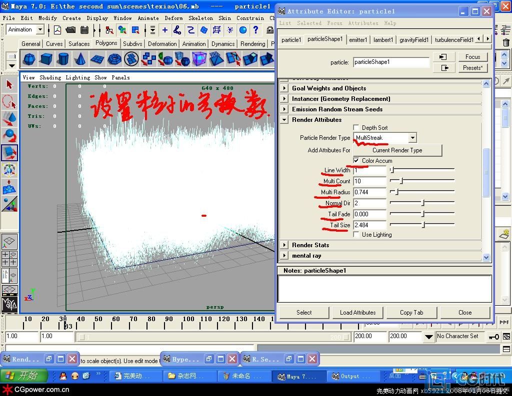Open the Dynamics shelf tab
The image size is (512, 396).
click(222, 44)
